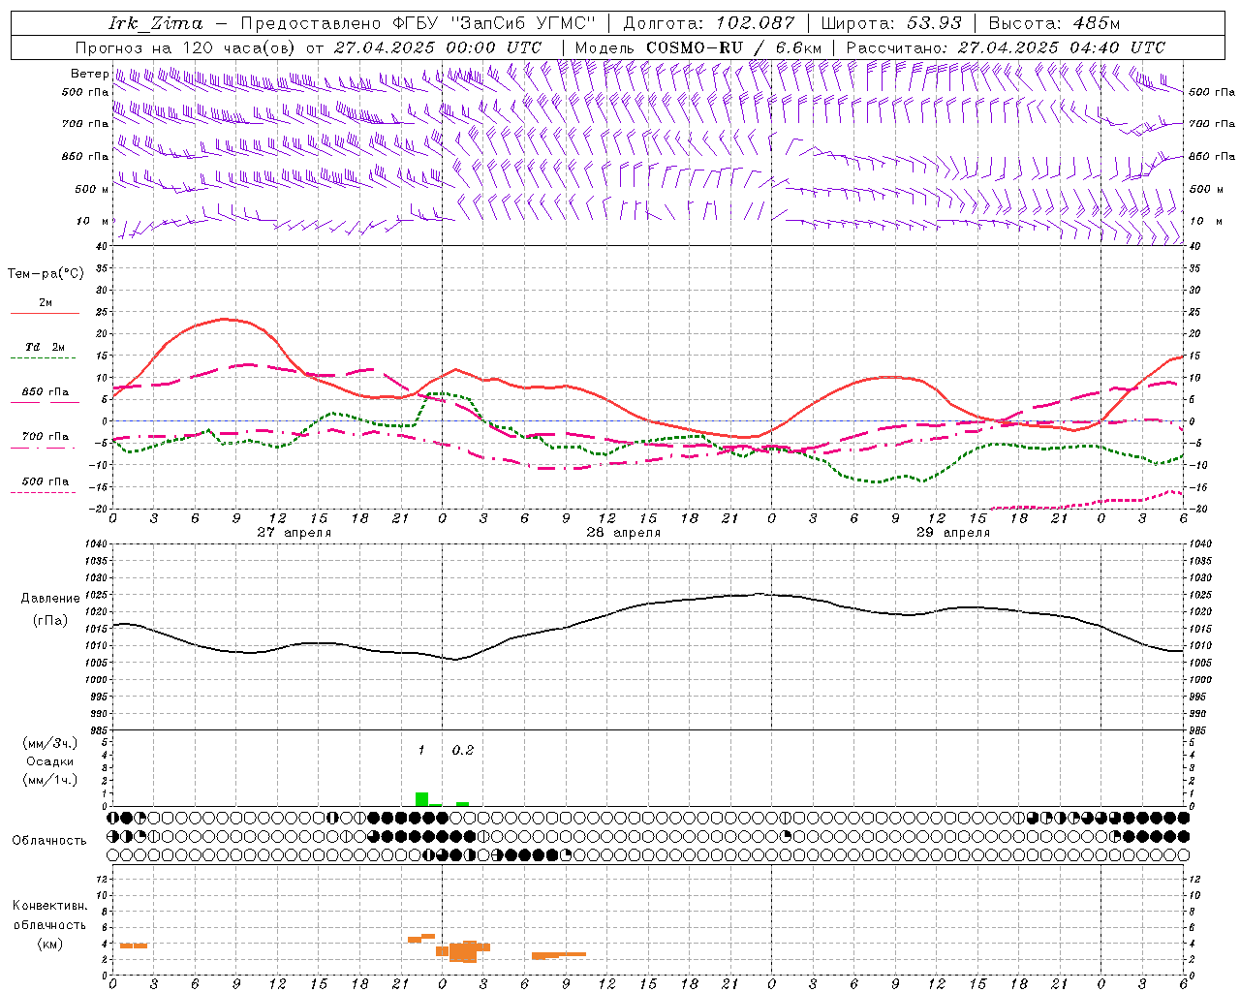Click the precipitation value "0.2"
This screenshot has height=992, width=1240.
click(463, 751)
